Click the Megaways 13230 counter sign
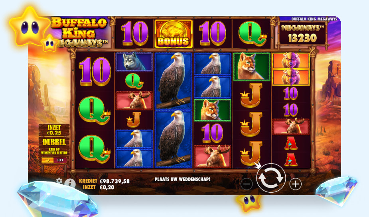Viewport: 369px width, 217px height. coord(302,33)
